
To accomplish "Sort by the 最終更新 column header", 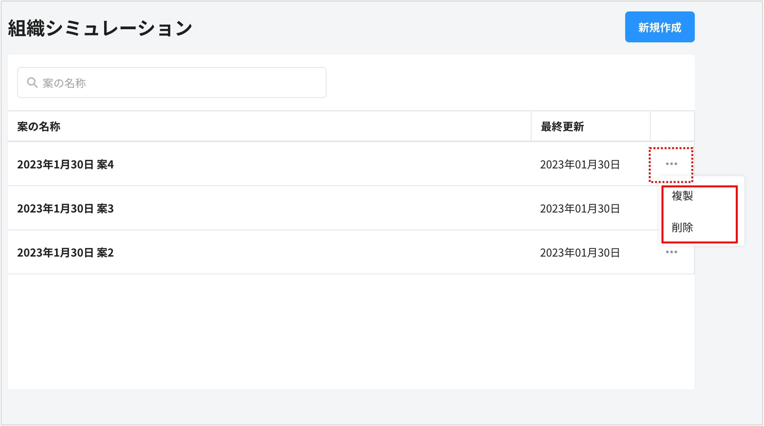I will [x=562, y=127].
